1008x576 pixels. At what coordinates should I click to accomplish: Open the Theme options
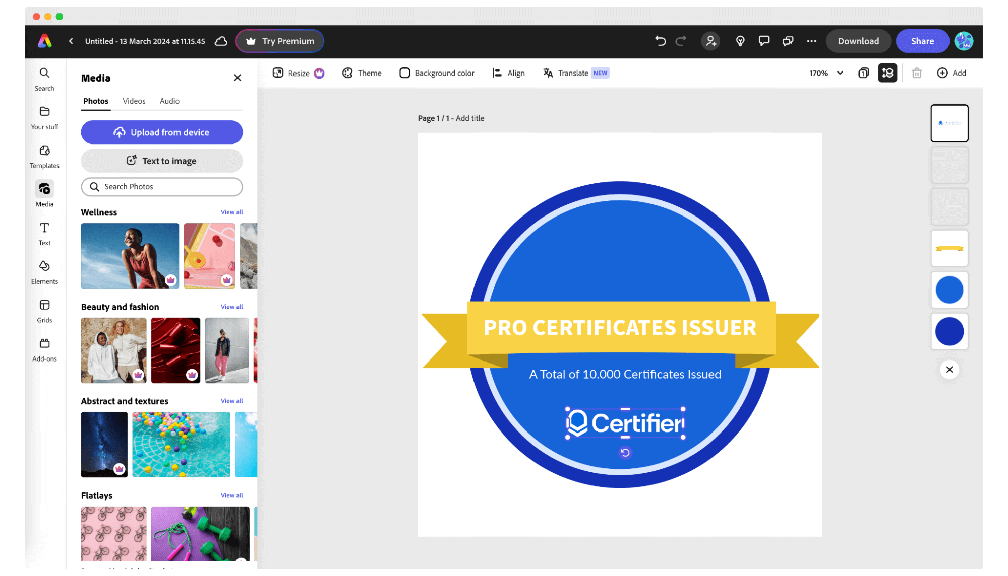(362, 73)
